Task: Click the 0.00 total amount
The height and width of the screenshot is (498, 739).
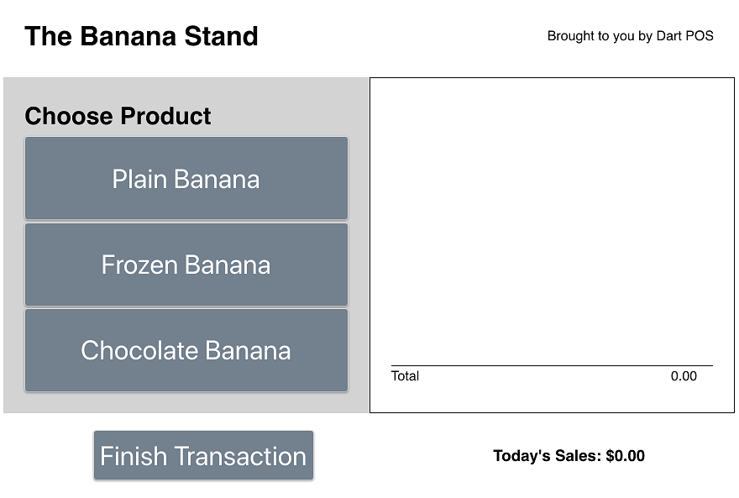Action: pos(684,376)
